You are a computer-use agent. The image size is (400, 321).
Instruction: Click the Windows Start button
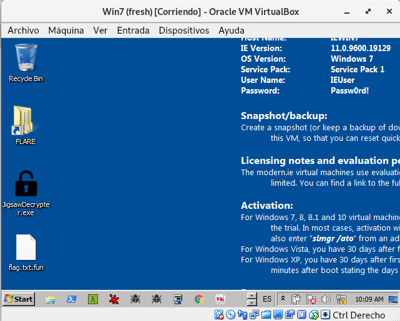click(19, 299)
